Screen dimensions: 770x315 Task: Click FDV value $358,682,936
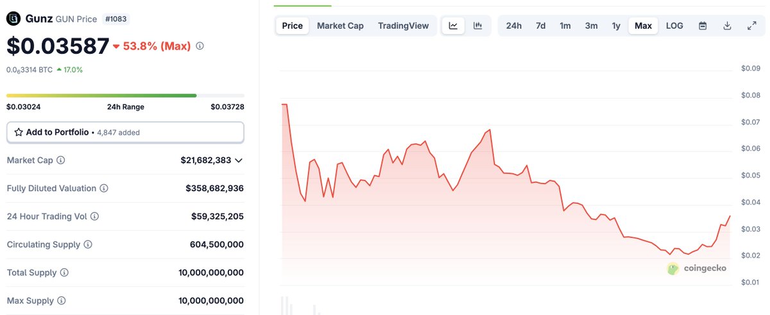tap(215, 189)
